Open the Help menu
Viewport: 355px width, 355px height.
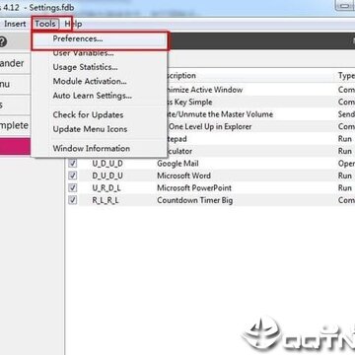tap(73, 24)
